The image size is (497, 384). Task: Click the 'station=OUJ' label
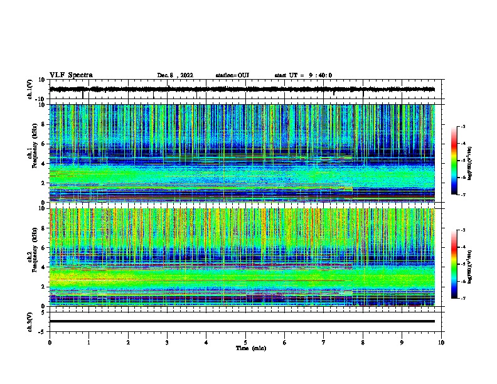pyautogui.click(x=232, y=75)
